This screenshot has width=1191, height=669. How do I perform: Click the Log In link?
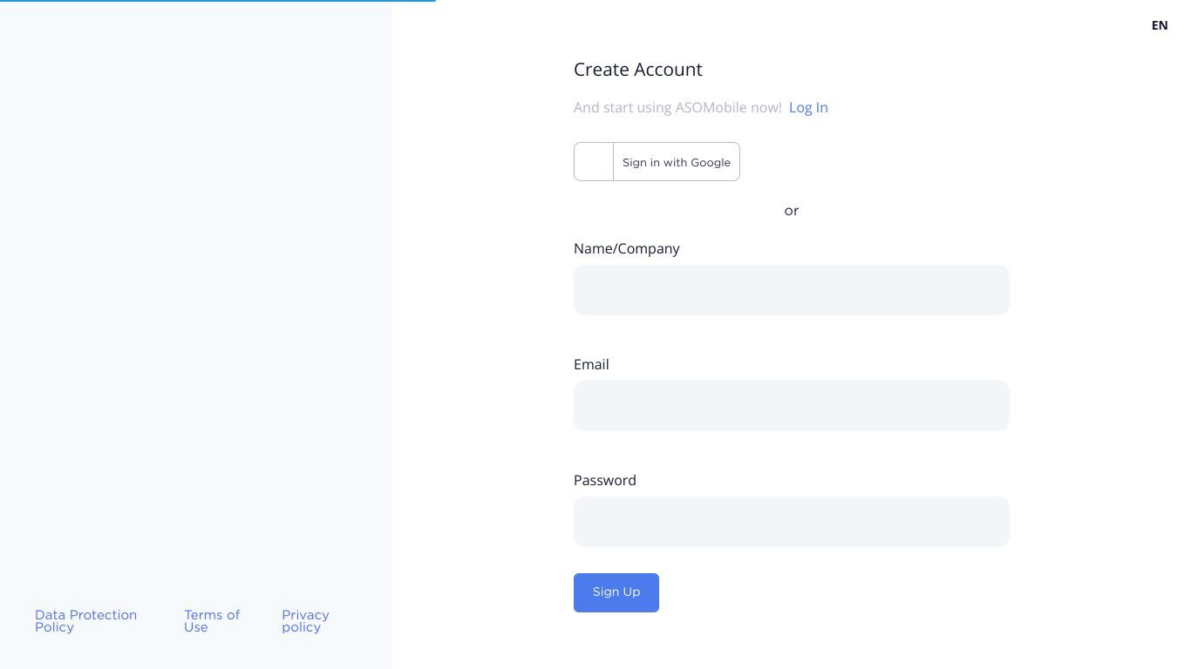click(x=808, y=107)
